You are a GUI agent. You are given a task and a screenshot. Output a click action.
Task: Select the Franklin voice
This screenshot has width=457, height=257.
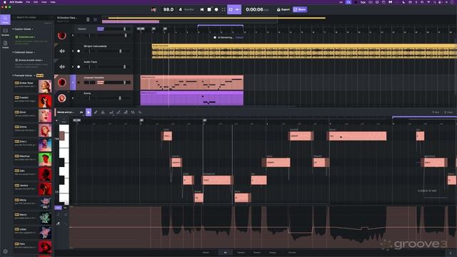[x=33, y=101]
